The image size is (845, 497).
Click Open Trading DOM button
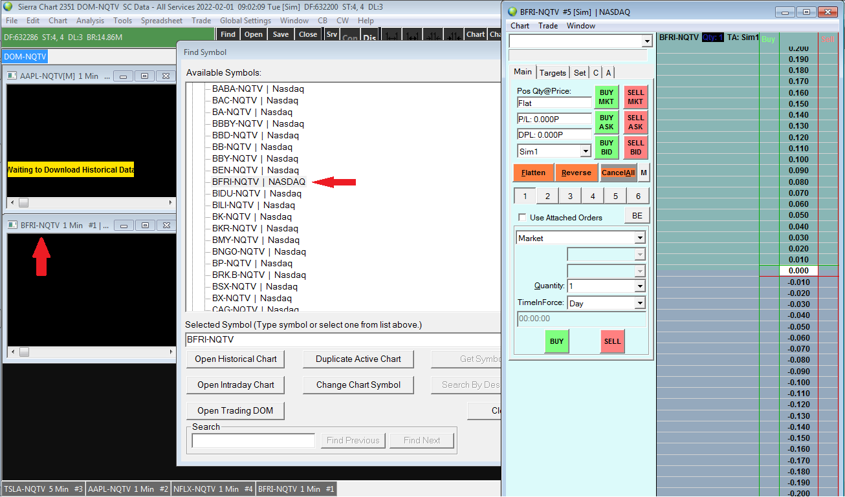236,411
